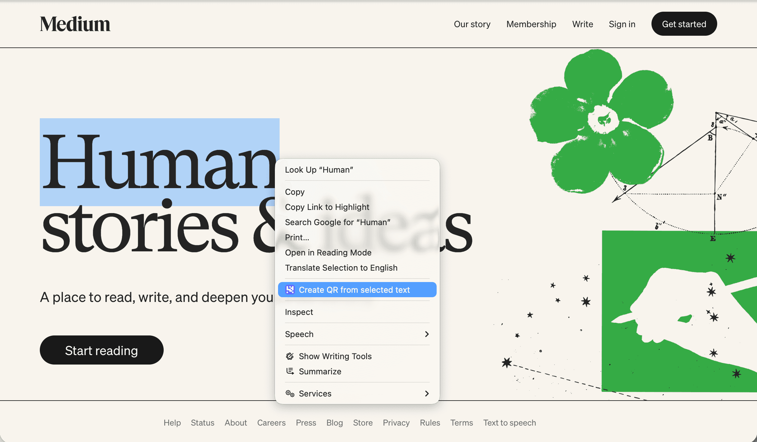Click the Writing Tools pencil icon
Screen dimensions: 757x442
[x=290, y=356]
